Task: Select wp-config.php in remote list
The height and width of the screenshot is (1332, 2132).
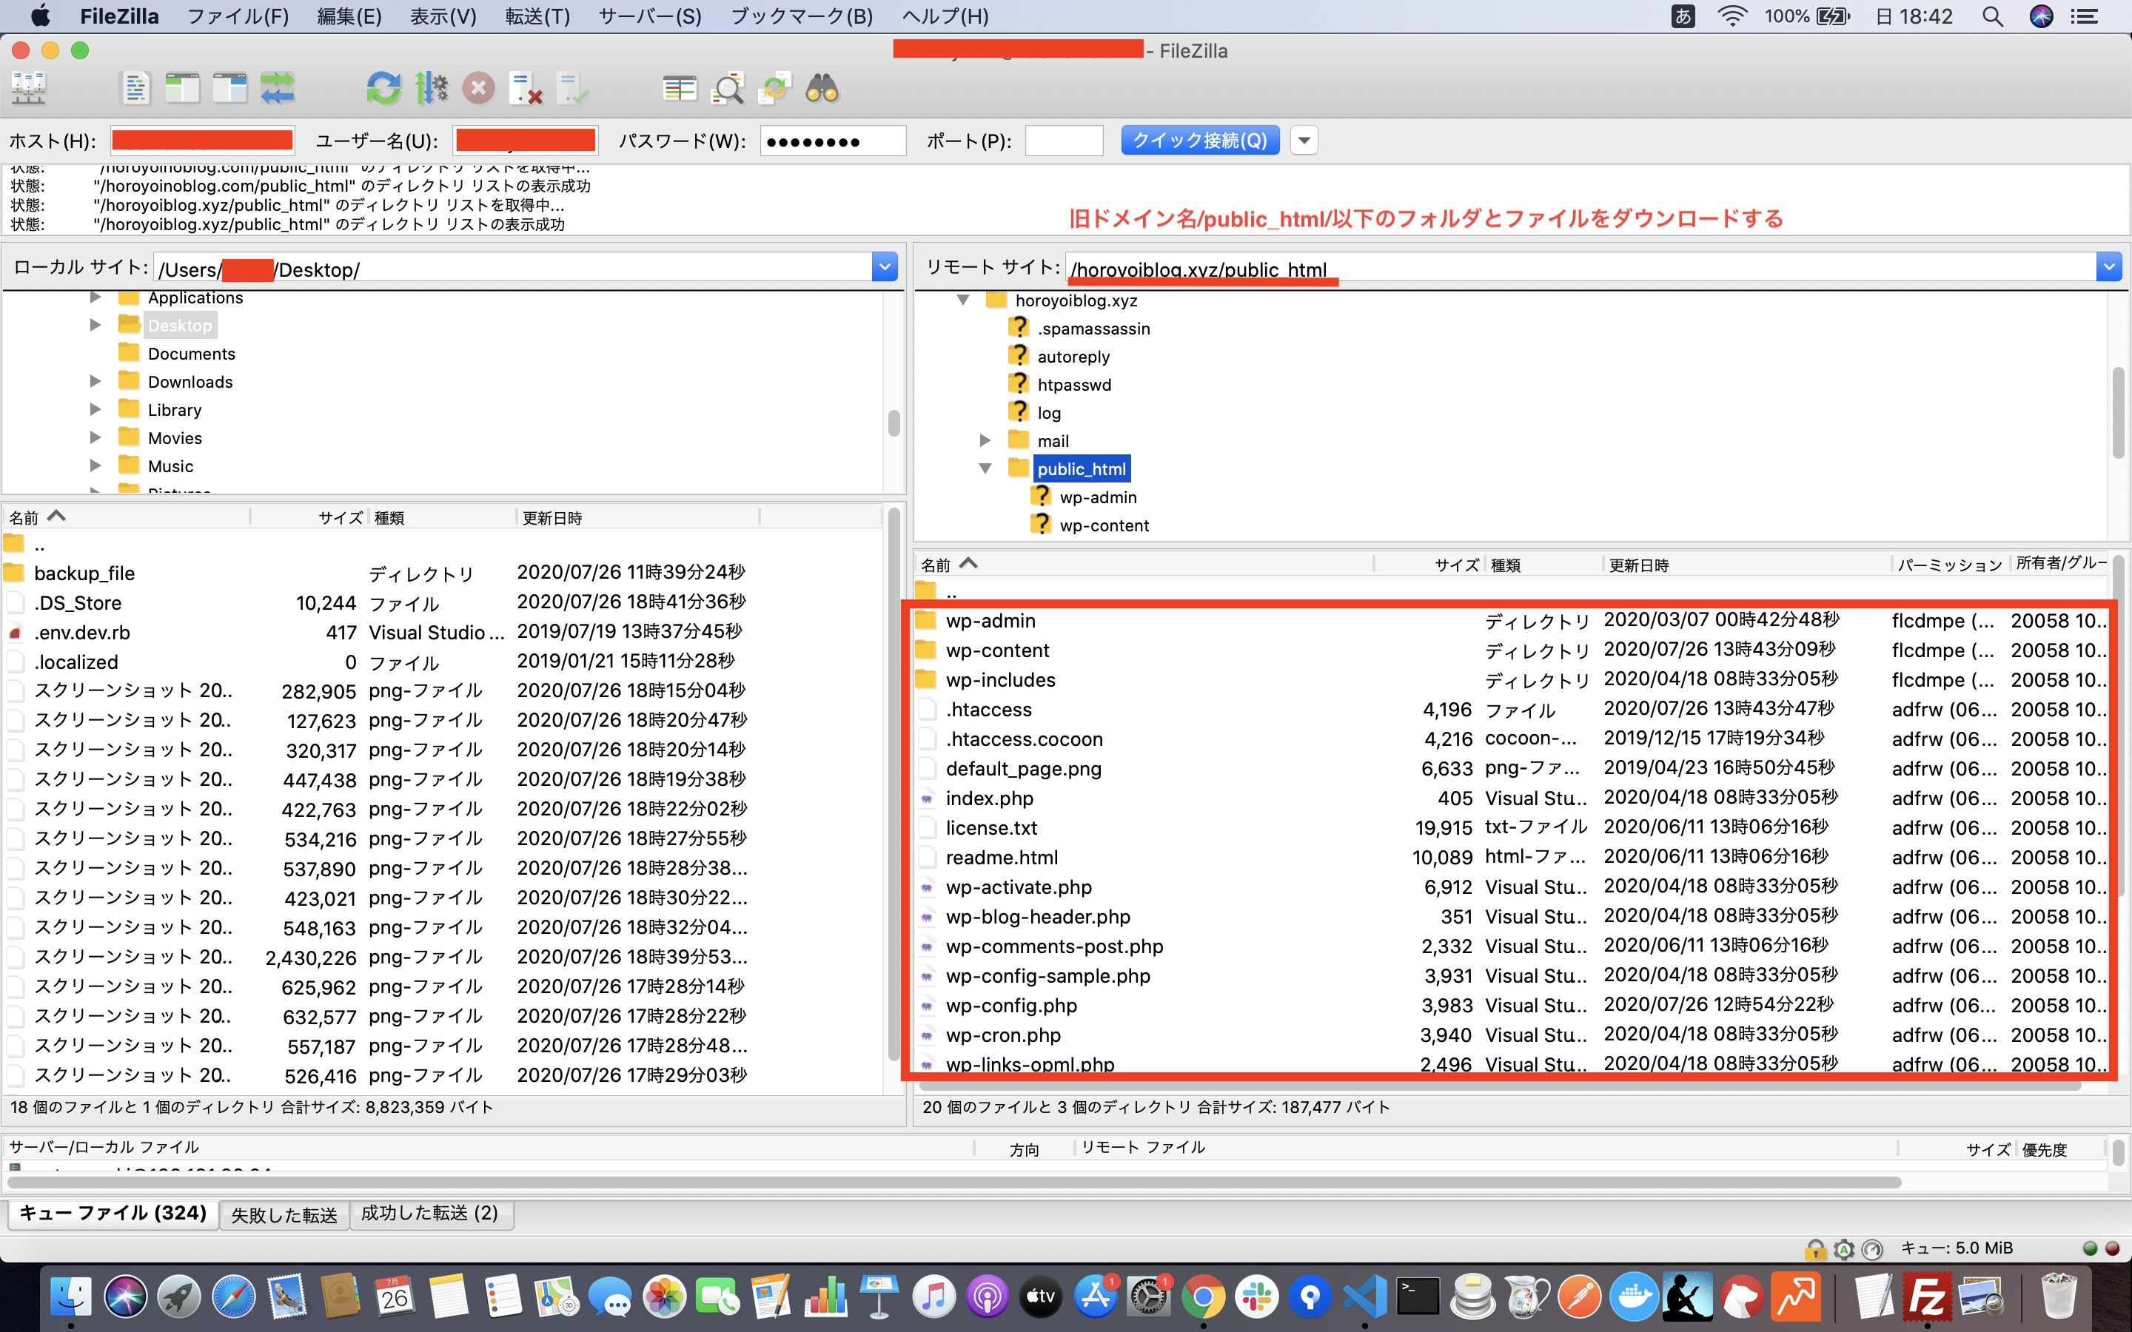Action: (1510, 1005)
